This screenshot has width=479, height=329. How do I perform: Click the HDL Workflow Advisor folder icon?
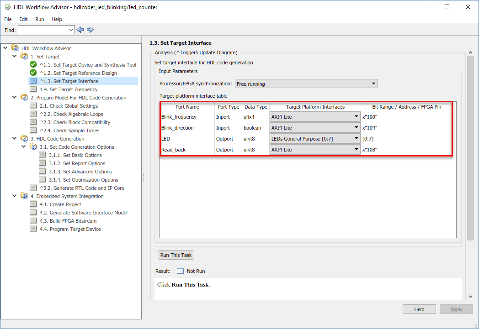click(15, 48)
